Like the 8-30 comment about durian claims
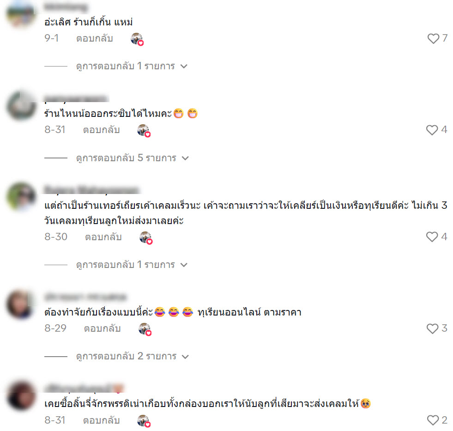 [x=432, y=237]
